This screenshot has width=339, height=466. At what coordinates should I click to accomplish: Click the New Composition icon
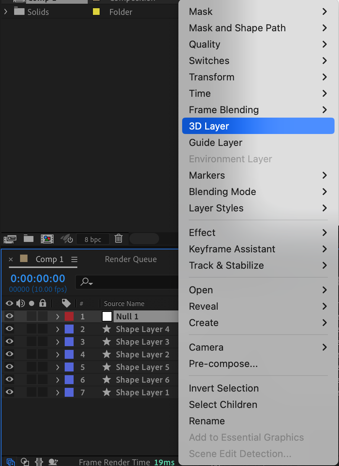click(47, 239)
